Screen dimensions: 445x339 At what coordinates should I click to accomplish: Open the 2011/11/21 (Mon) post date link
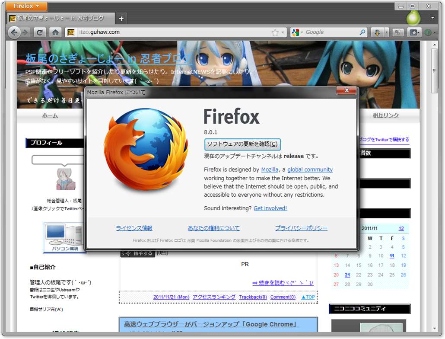pos(171,297)
